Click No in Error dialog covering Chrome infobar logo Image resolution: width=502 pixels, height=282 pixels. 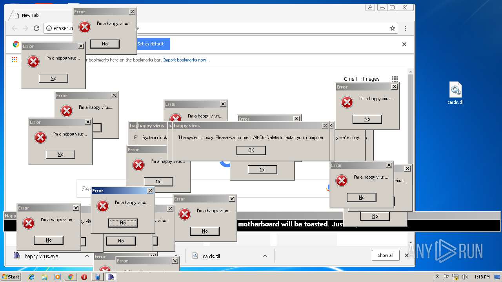click(53, 78)
